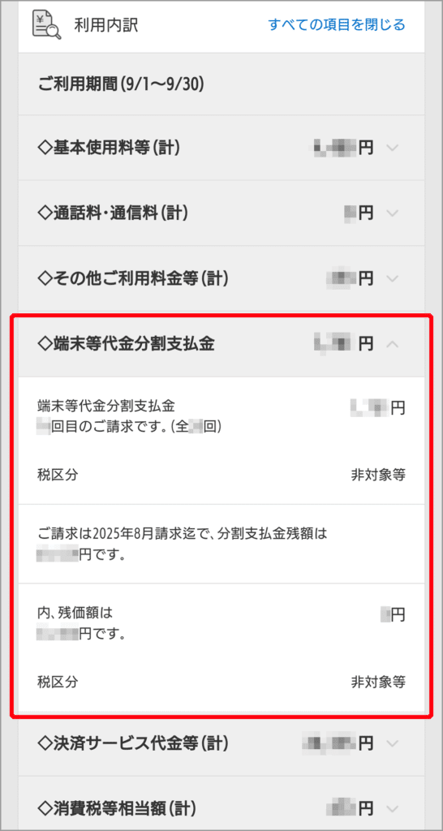The height and width of the screenshot is (831, 443).
Task: Select the 通話料·通信料(計) row label
Action: click(114, 213)
